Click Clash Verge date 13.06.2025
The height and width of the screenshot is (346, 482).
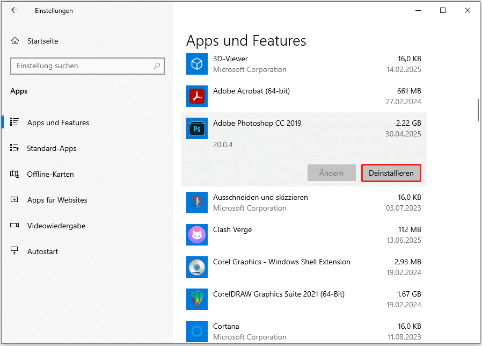point(404,240)
